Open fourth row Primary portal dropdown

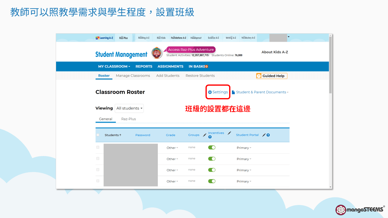point(244,181)
